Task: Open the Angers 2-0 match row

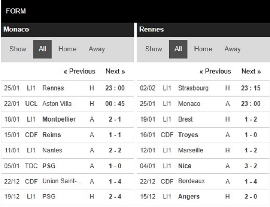Action: 203,197
